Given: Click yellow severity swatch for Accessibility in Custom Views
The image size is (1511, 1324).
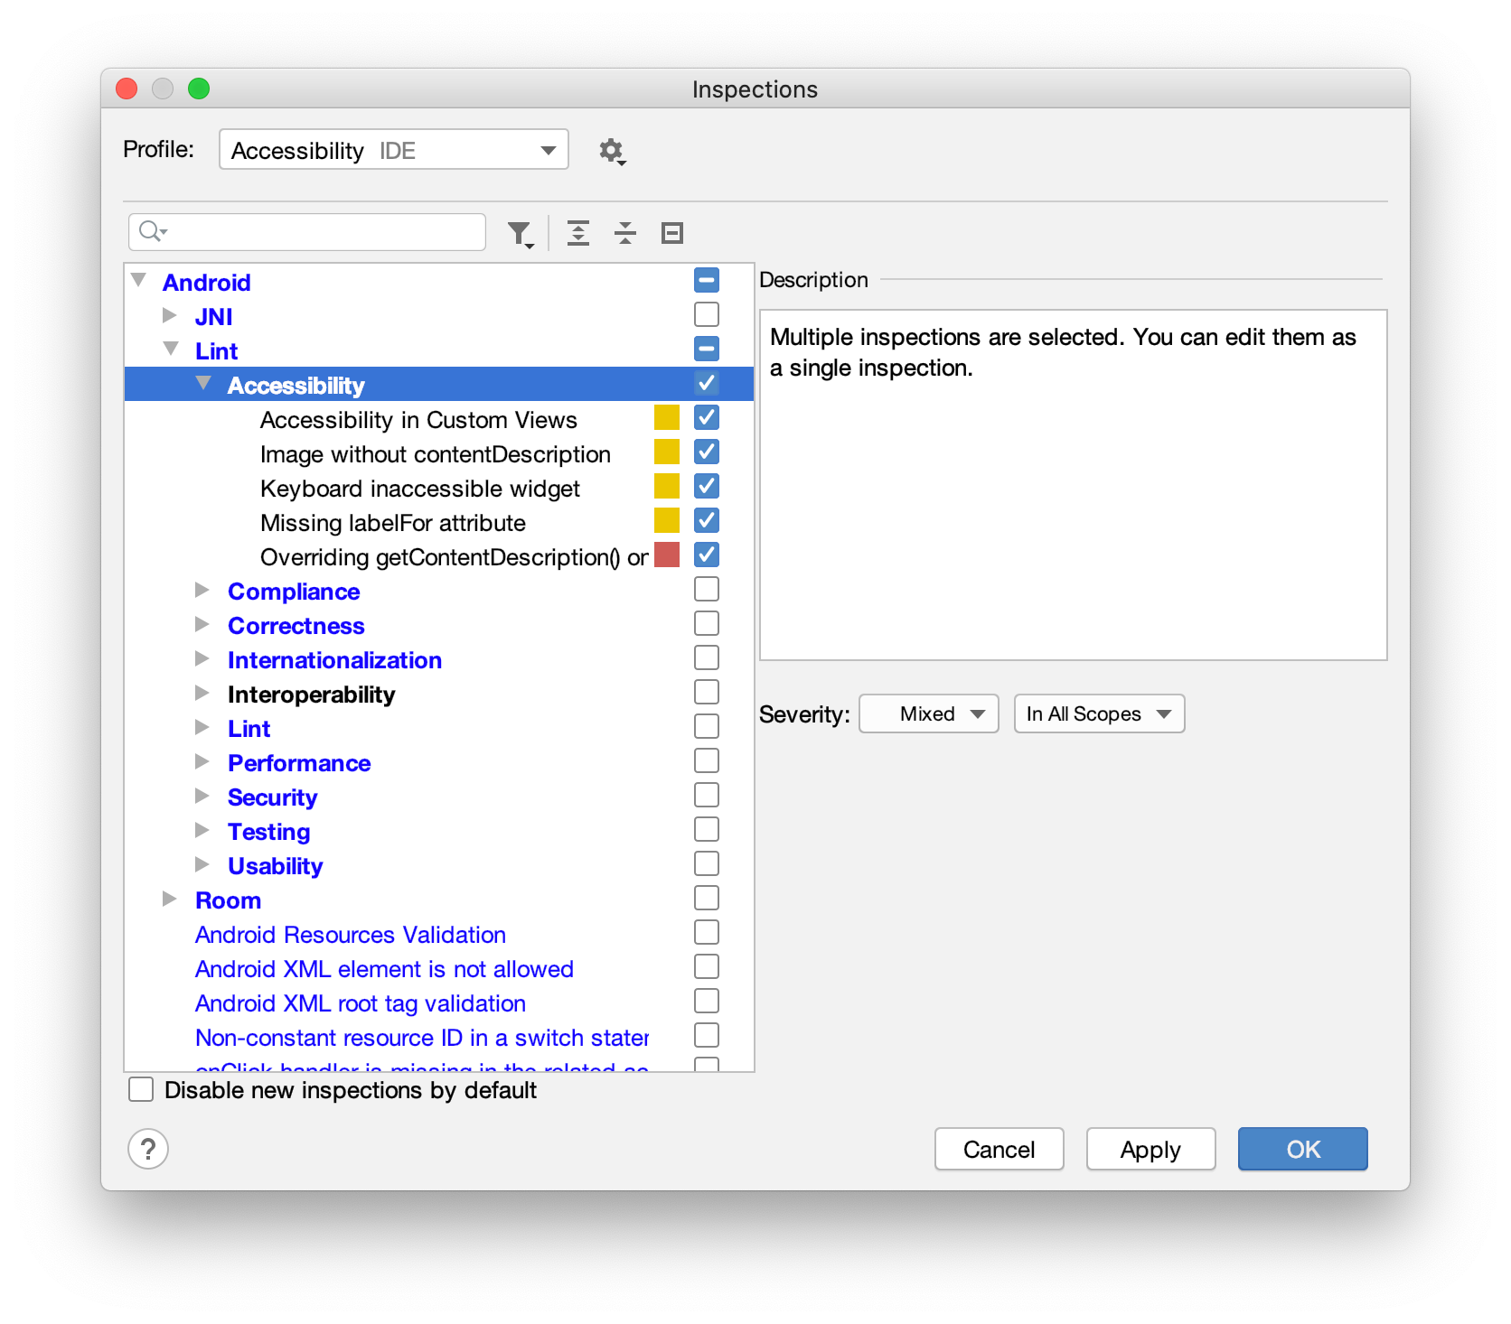Looking at the screenshot, I should coord(667,417).
